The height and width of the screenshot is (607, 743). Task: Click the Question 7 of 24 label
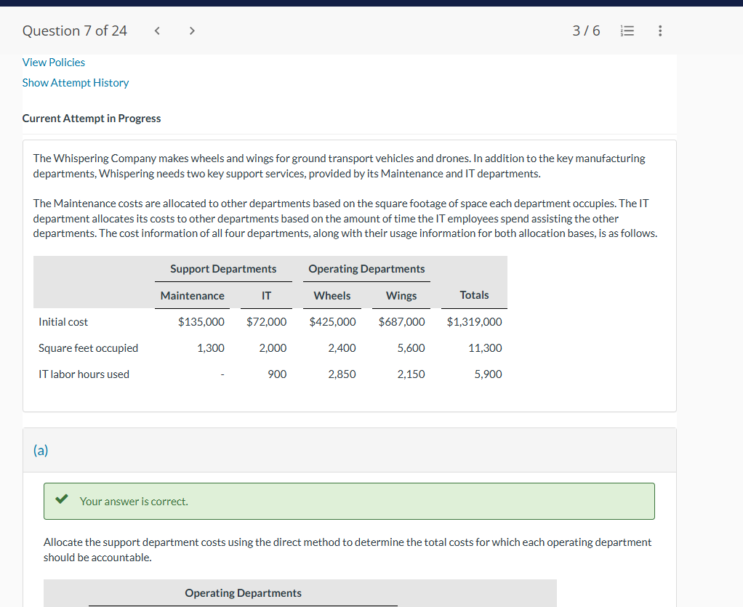tap(74, 31)
